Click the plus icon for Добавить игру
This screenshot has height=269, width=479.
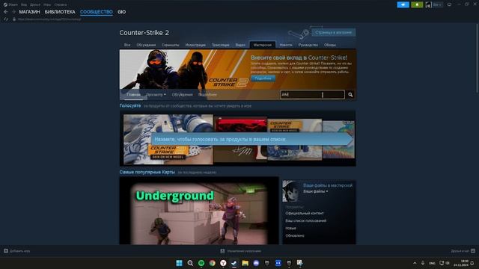[6, 251]
